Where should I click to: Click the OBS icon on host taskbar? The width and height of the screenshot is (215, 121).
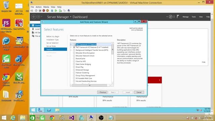(101, 118)
